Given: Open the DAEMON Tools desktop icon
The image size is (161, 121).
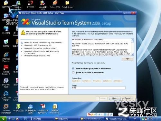Looking at the screenshot, I should 6,83.
